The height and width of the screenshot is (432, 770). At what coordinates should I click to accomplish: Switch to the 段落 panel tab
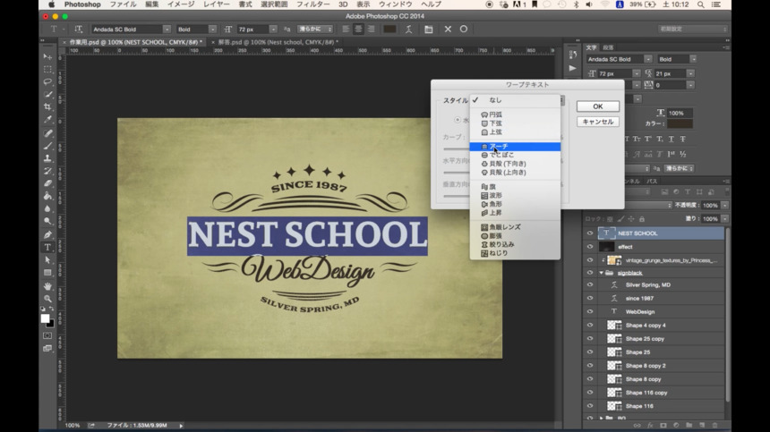click(608, 47)
